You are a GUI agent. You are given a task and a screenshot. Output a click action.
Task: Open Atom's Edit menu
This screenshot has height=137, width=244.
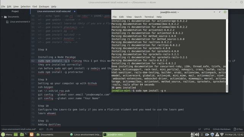(9, 6)
